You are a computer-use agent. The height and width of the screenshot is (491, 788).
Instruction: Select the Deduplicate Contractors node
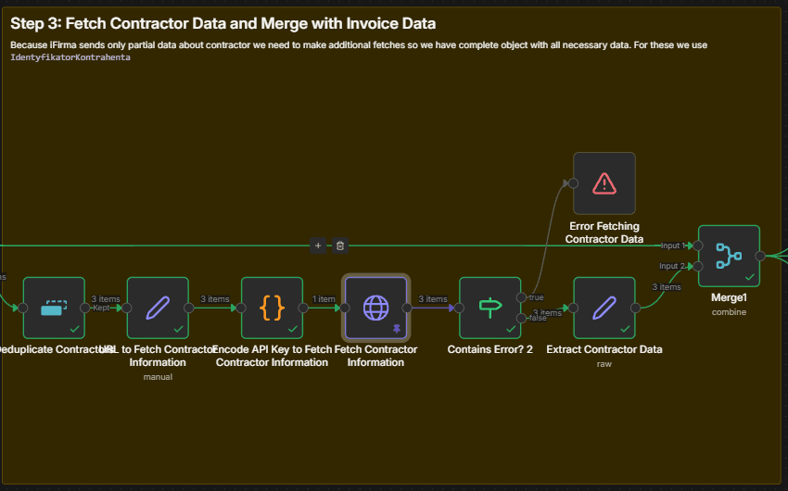point(54,308)
